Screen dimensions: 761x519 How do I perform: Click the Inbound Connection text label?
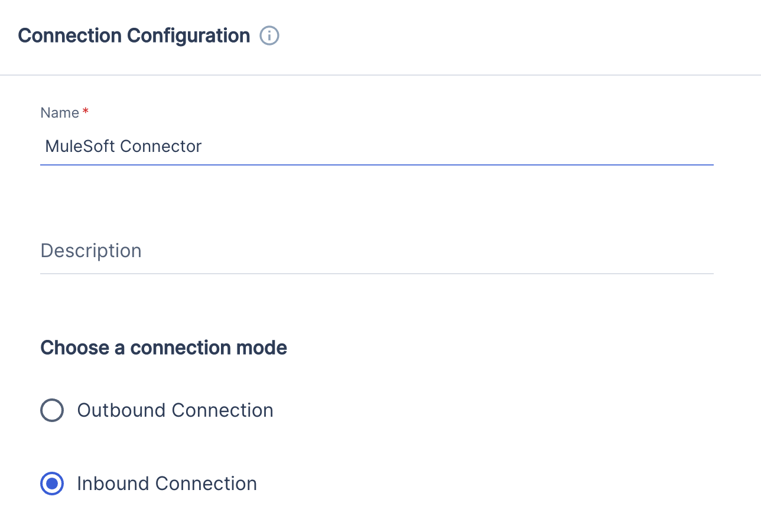(167, 484)
